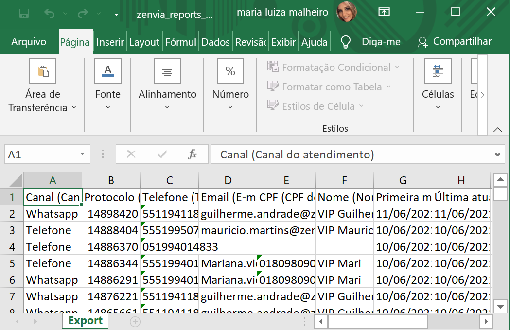510x330 pixels.
Task: Switch to the Fórmulas tab
Action: click(x=181, y=42)
